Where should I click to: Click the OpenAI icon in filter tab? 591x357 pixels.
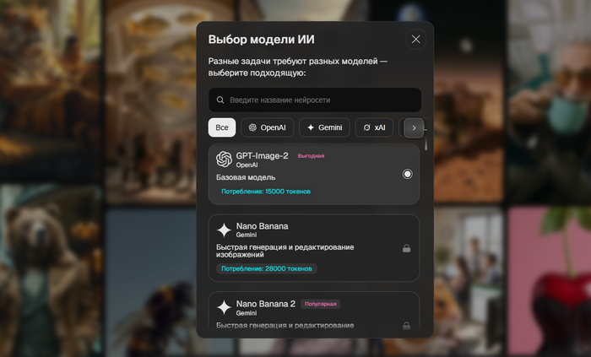pyautogui.click(x=252, y=127)
